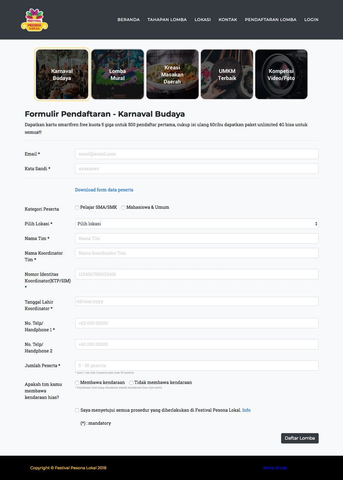Viewport: 343px width, 480px height.
Task: Open the Kompetisi Video/Foto card
Action: click(281, 75)
